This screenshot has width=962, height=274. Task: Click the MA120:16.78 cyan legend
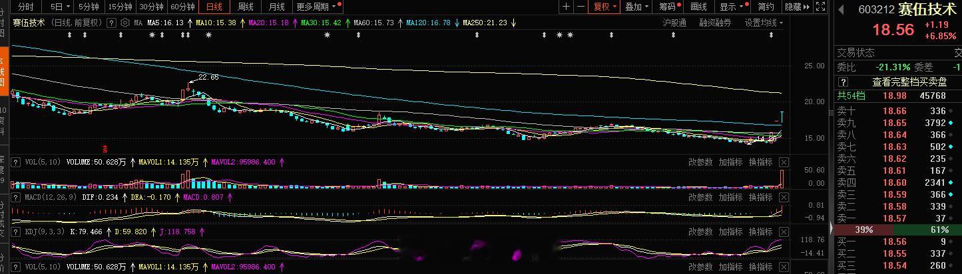pyautogui.click(x=429, y=23)
